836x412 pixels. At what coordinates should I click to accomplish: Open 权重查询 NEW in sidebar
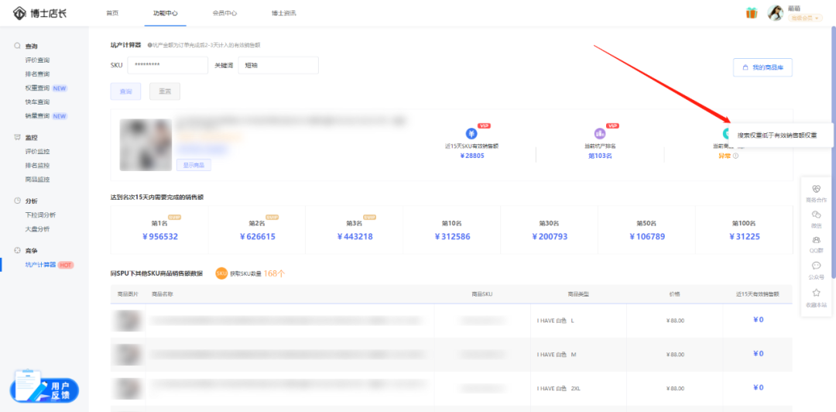pos(46,88)
